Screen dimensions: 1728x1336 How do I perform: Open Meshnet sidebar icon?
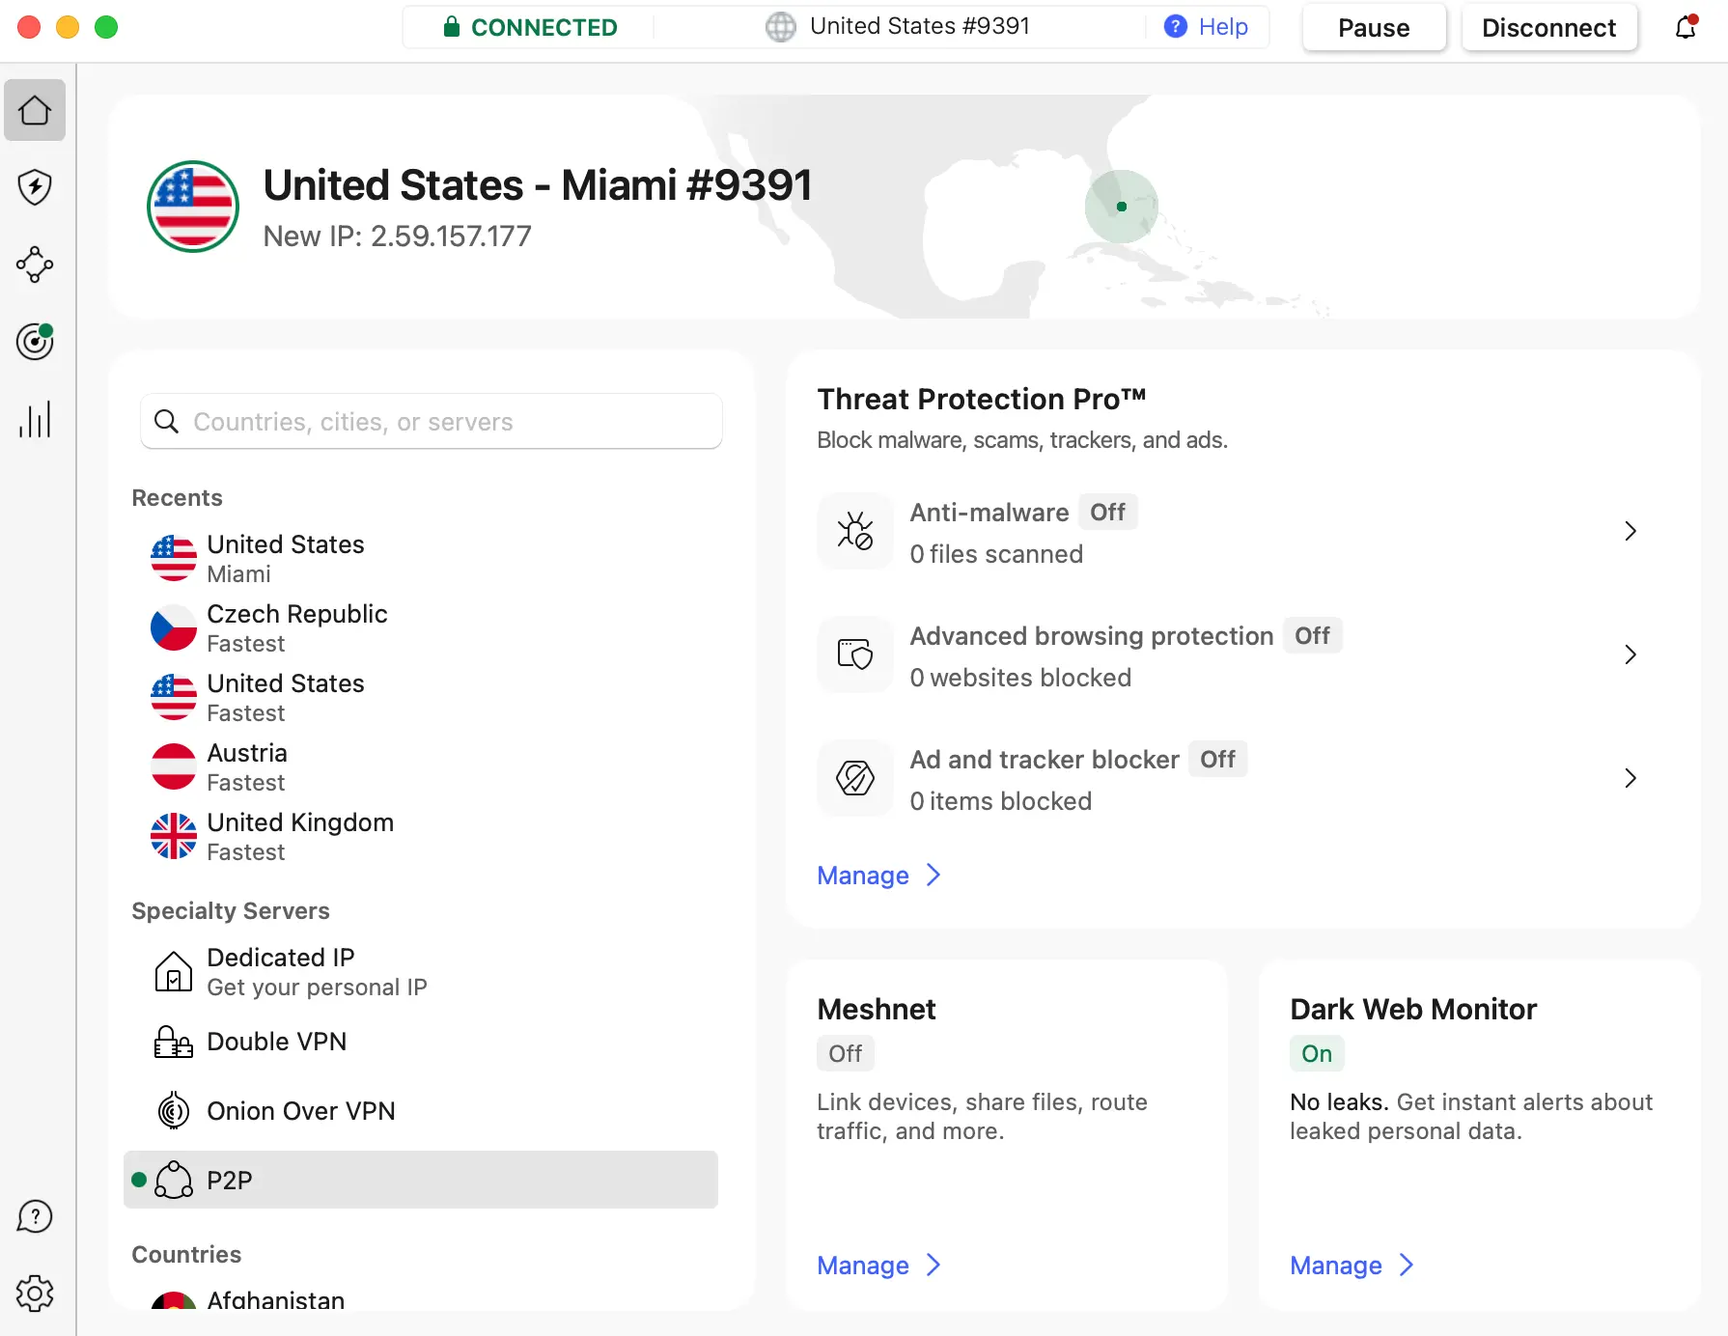[x=35, y=264]
